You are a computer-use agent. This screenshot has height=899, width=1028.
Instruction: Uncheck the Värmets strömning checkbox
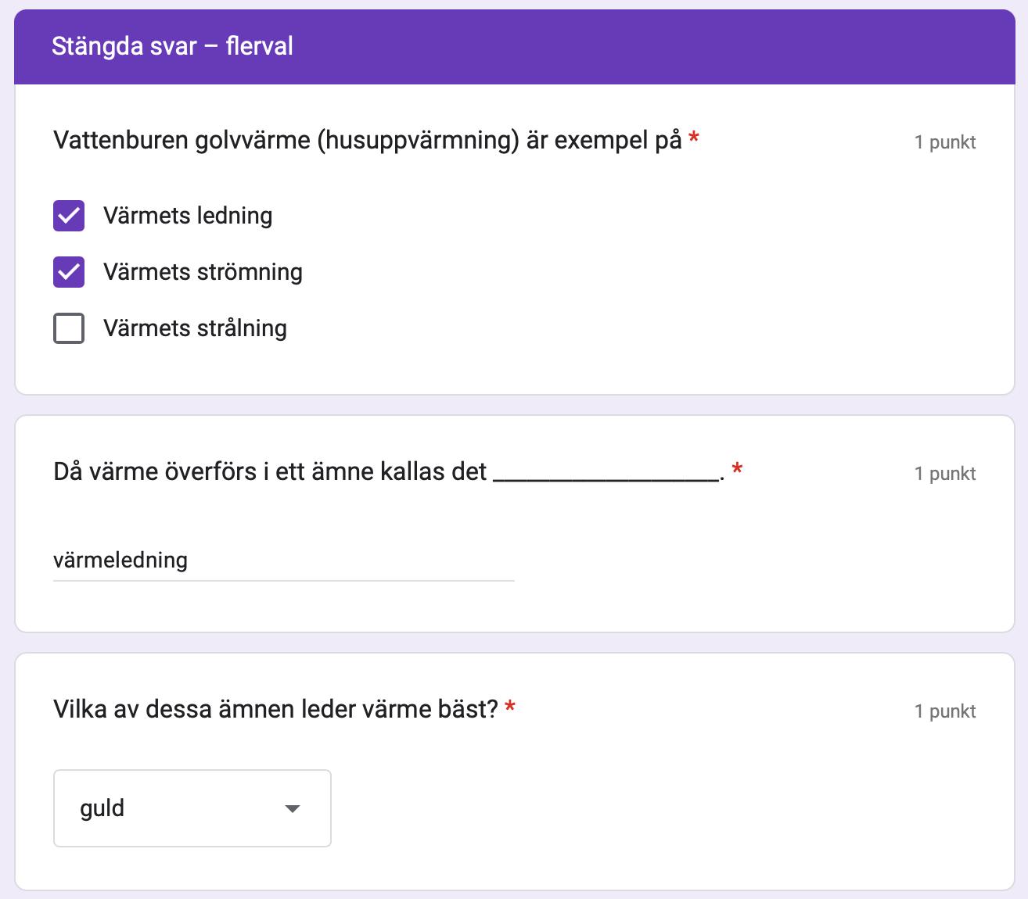(69, 272)
